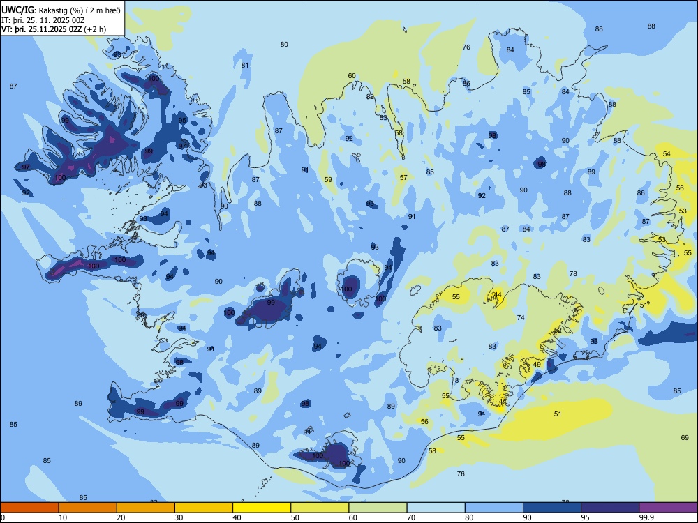
Task: Click the humidity value 74 on the glacier
Action: tap(521, 317)
